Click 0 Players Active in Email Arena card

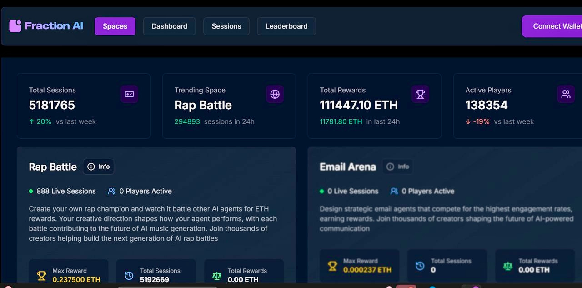(x=428, y=191)
